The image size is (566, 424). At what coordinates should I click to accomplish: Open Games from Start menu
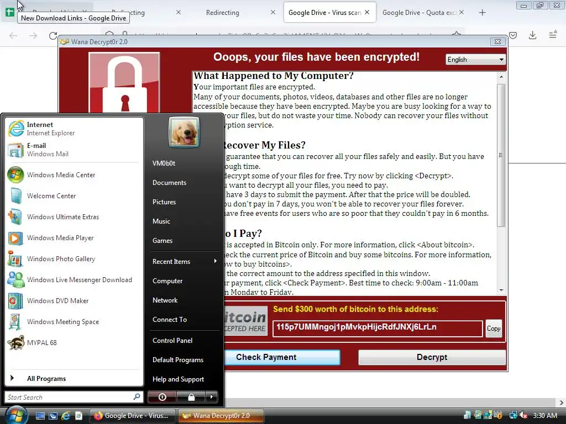[x=184, y=241]
